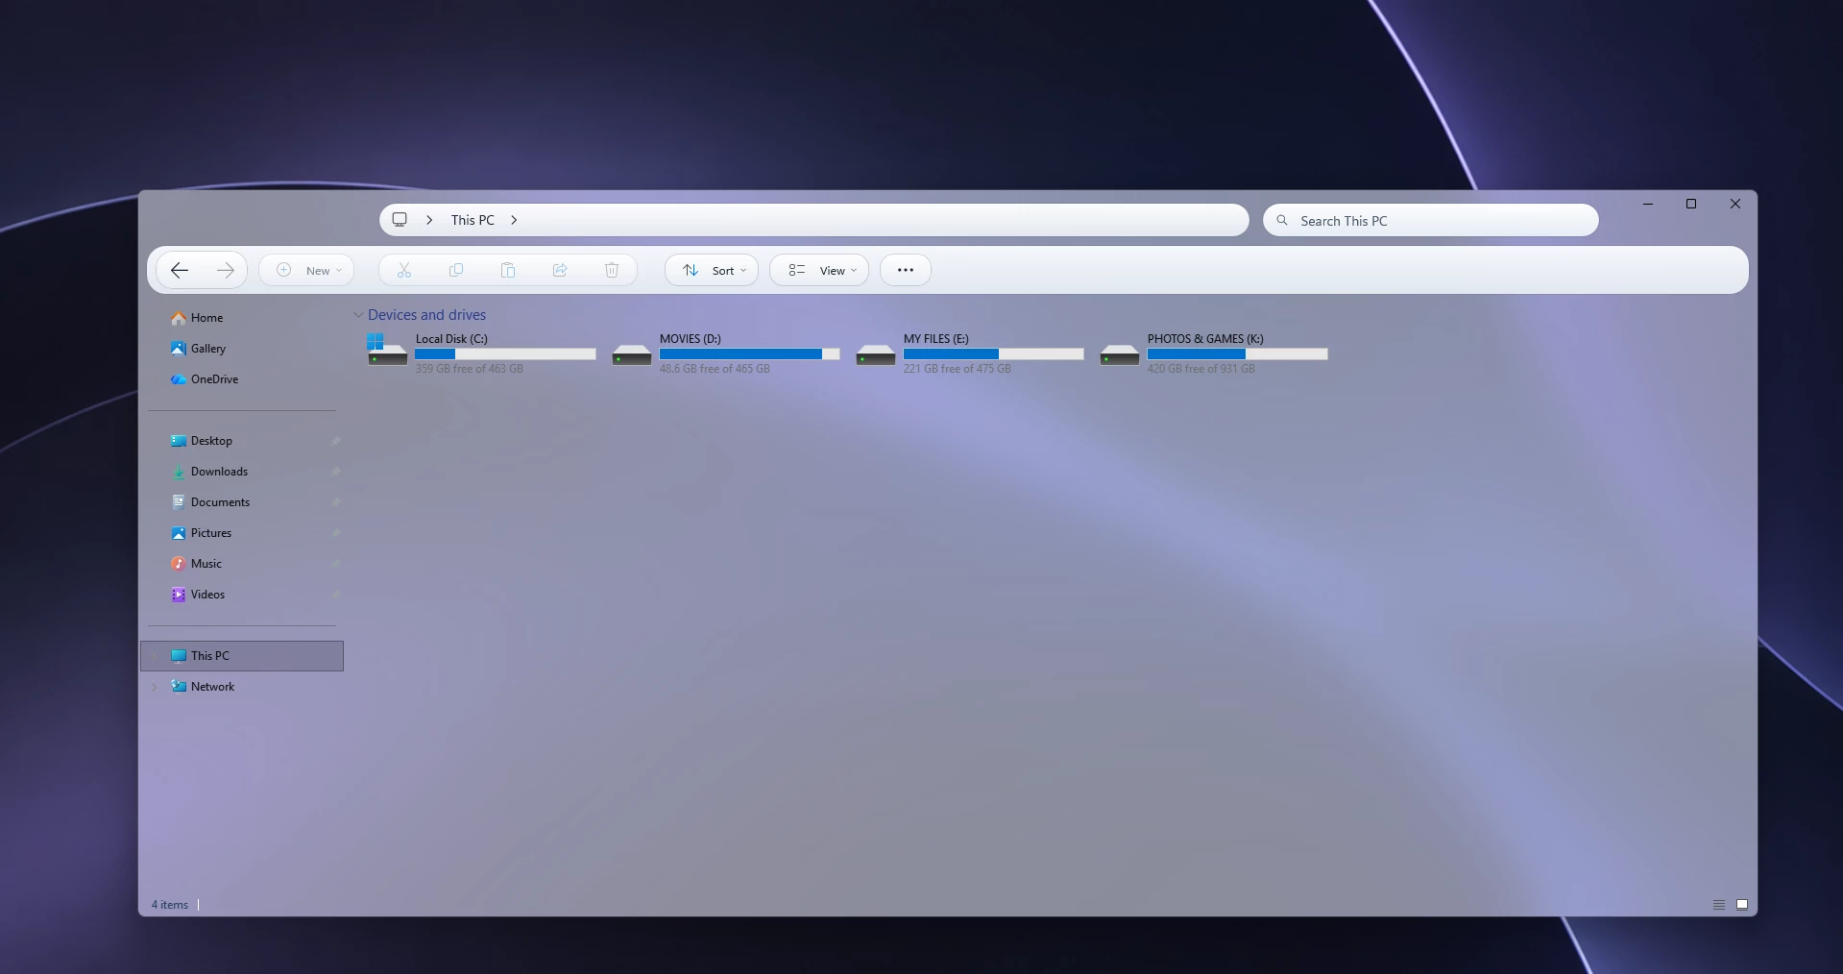Select the PHOTOS & GAMES (K:) drive icon
Image resolution: width=1843 pixels, height=974 pixels.
(1120, 355)
